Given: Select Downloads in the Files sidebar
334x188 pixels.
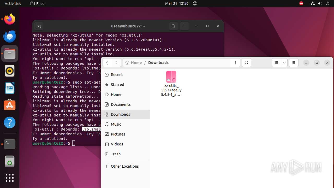Looking at the screenshot, I should click(x=126, y=114).
